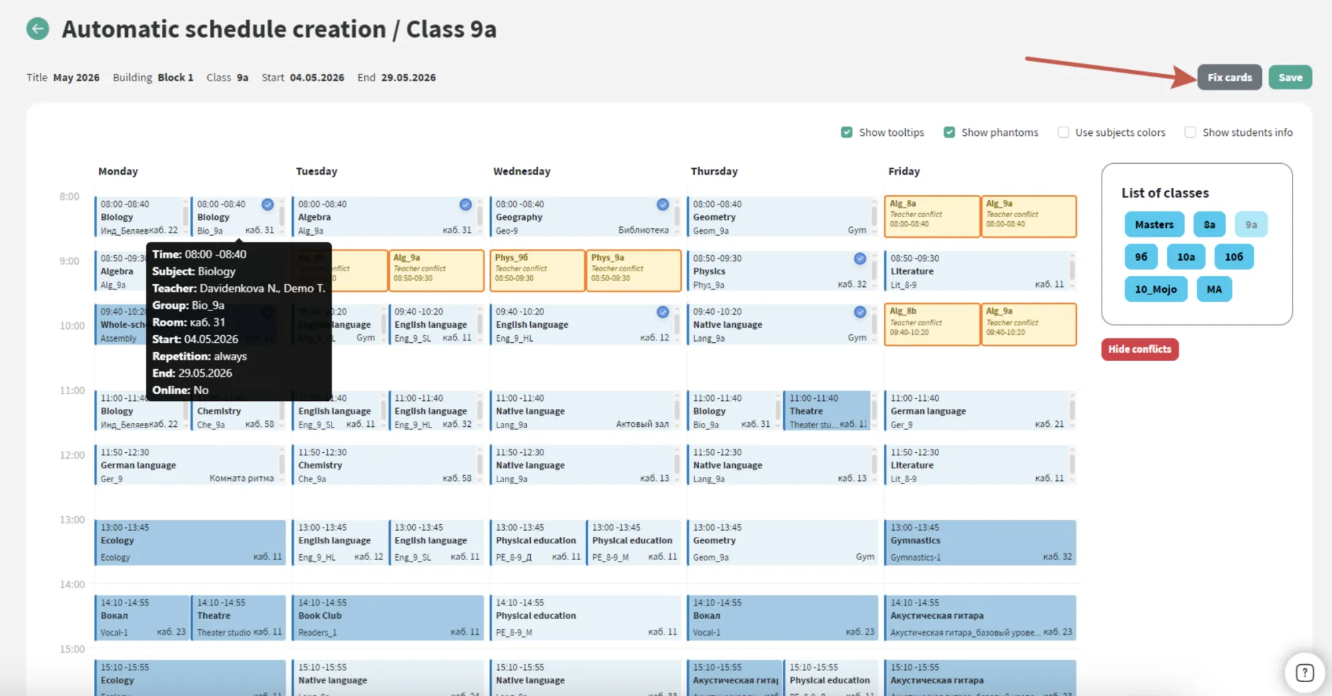Viewport: 1332px width, 696px height.
Task: Select Masters in List of classes
Action: pyautogui.click(x=1154, y=224)
